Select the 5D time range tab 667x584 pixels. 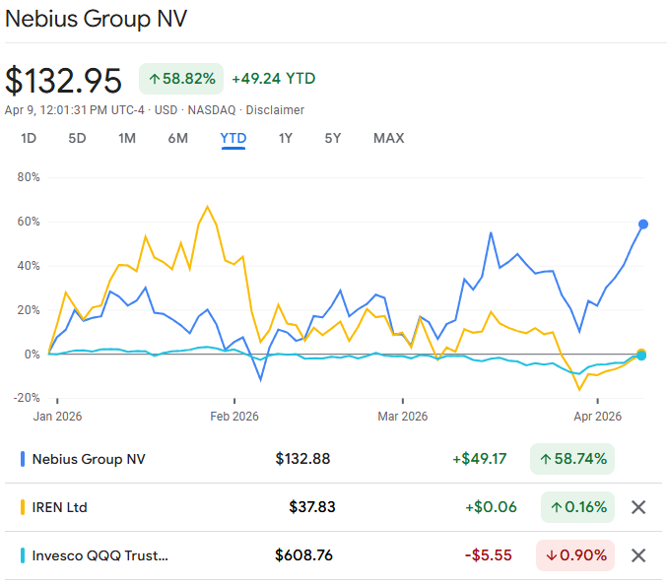tap(77, 138)
